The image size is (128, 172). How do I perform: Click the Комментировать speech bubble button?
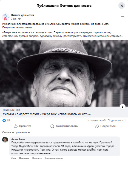tap(64, 126)
